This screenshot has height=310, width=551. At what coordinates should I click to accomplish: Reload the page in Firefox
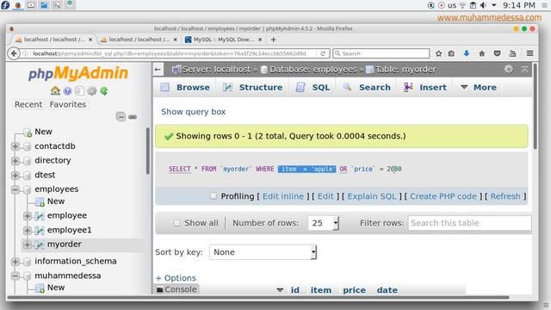click(323, 53)
